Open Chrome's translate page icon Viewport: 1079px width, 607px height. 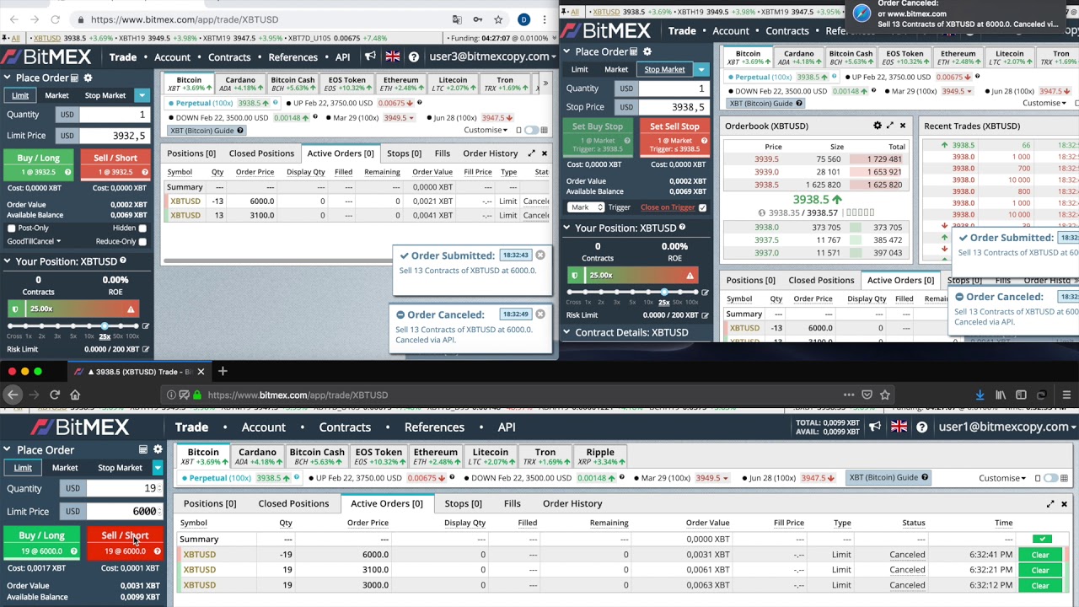click(x=457, y=19)
